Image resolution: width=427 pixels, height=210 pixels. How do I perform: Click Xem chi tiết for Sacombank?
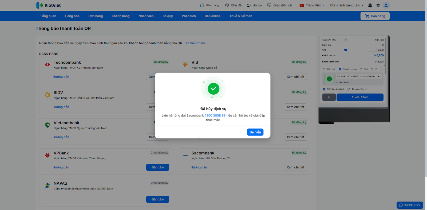pyautogui.click(x=295, y=167)
